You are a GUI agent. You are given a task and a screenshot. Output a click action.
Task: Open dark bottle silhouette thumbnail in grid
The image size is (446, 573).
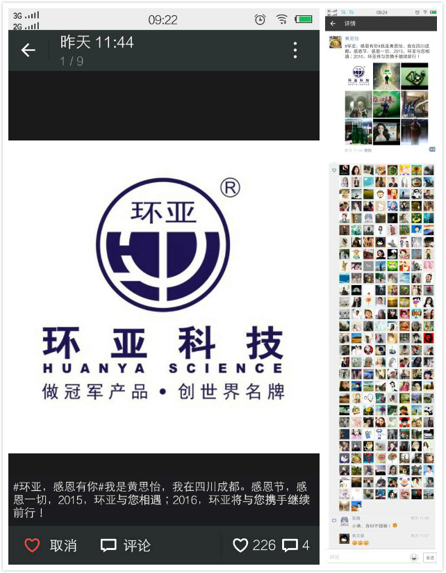tap(415, 132)
